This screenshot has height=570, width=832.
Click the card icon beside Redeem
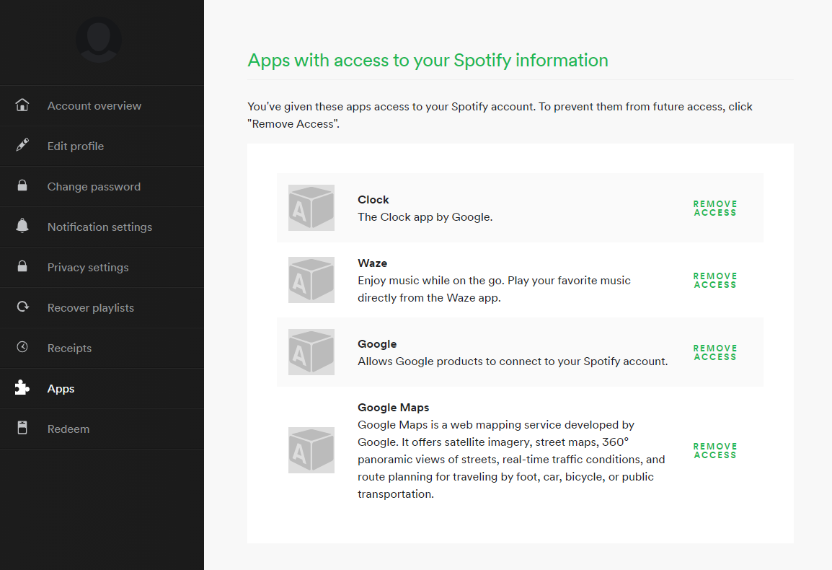coord(22,428)
